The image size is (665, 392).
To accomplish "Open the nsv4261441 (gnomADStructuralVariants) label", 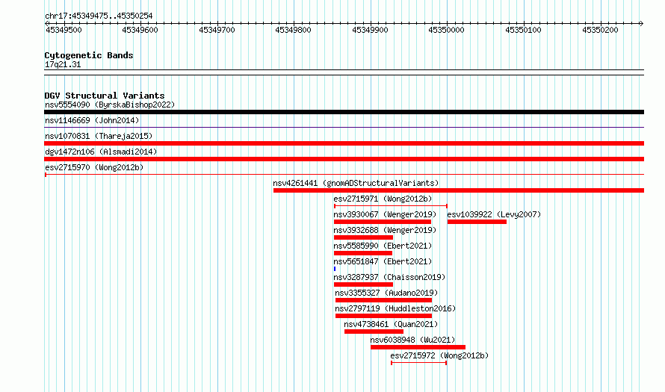I will click(356, 183).
